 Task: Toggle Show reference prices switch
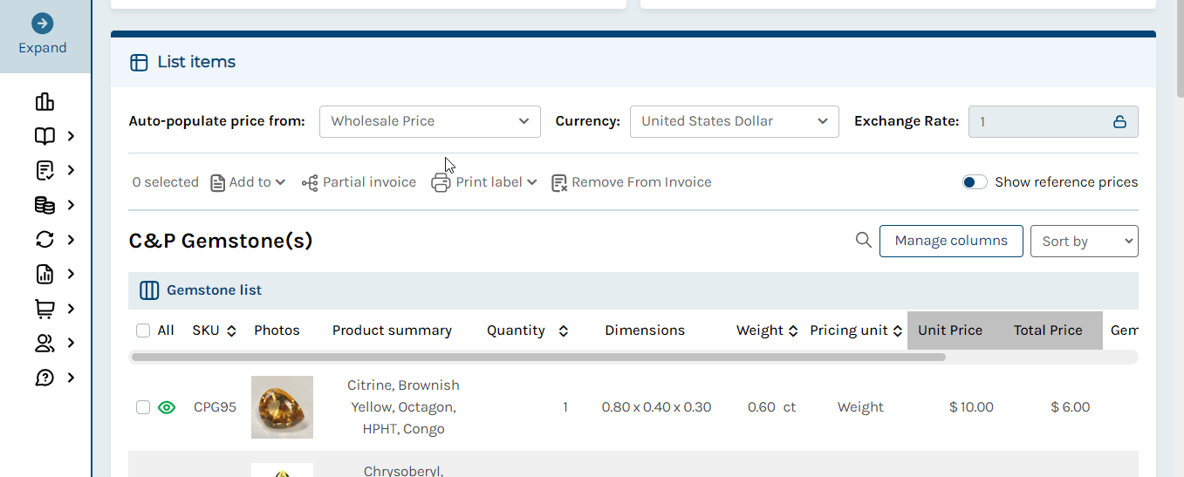coord(975,182)
